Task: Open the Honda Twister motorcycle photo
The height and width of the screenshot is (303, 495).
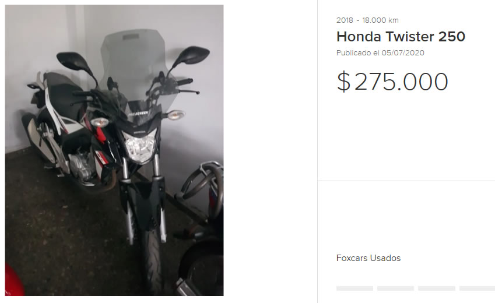Action: (x=114, y=150)
